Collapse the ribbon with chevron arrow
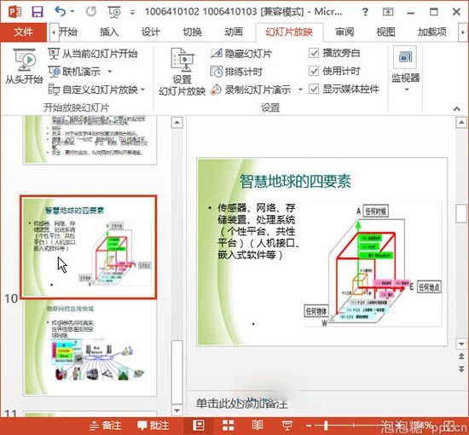This screenshot has height=435, width=469. (x=457, y=108)
